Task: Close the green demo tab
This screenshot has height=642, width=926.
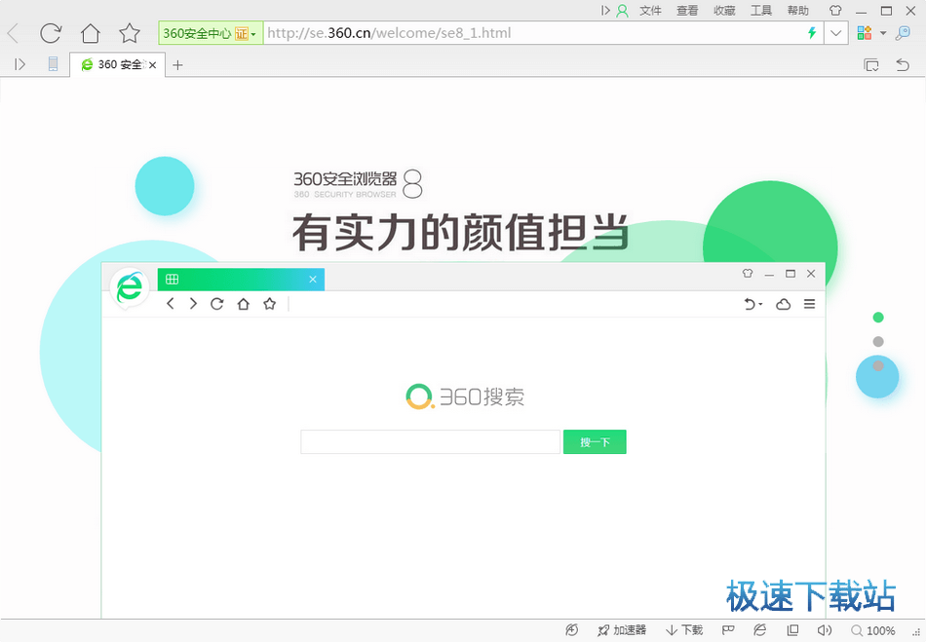Action: coord(313,279)
